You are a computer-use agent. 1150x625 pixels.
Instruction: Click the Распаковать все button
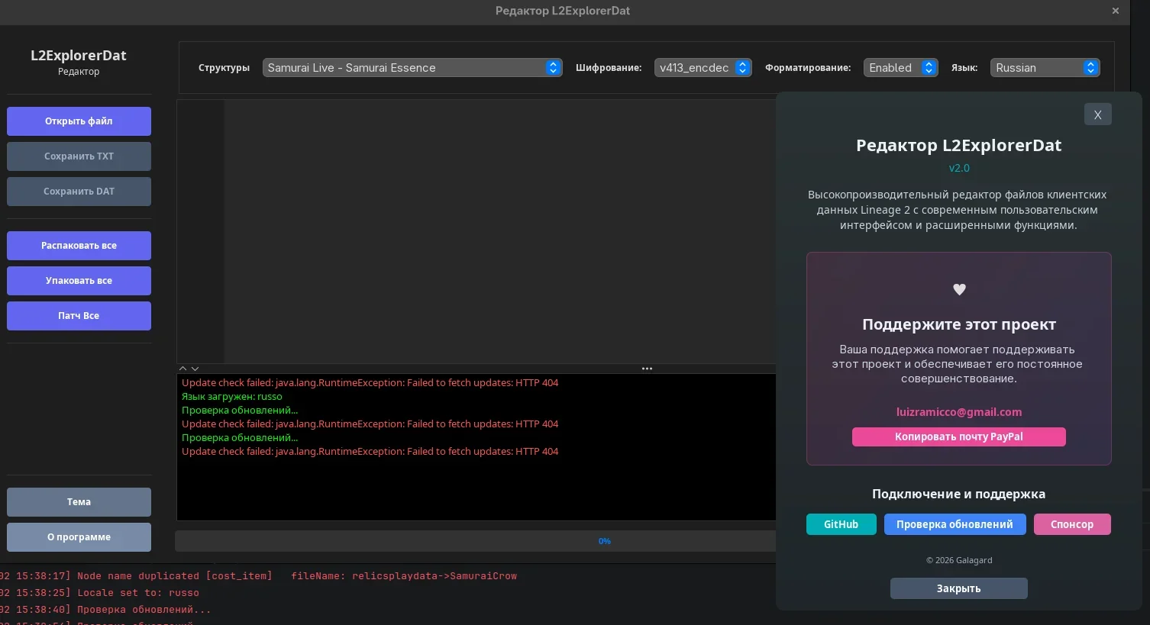coord(79,246)
